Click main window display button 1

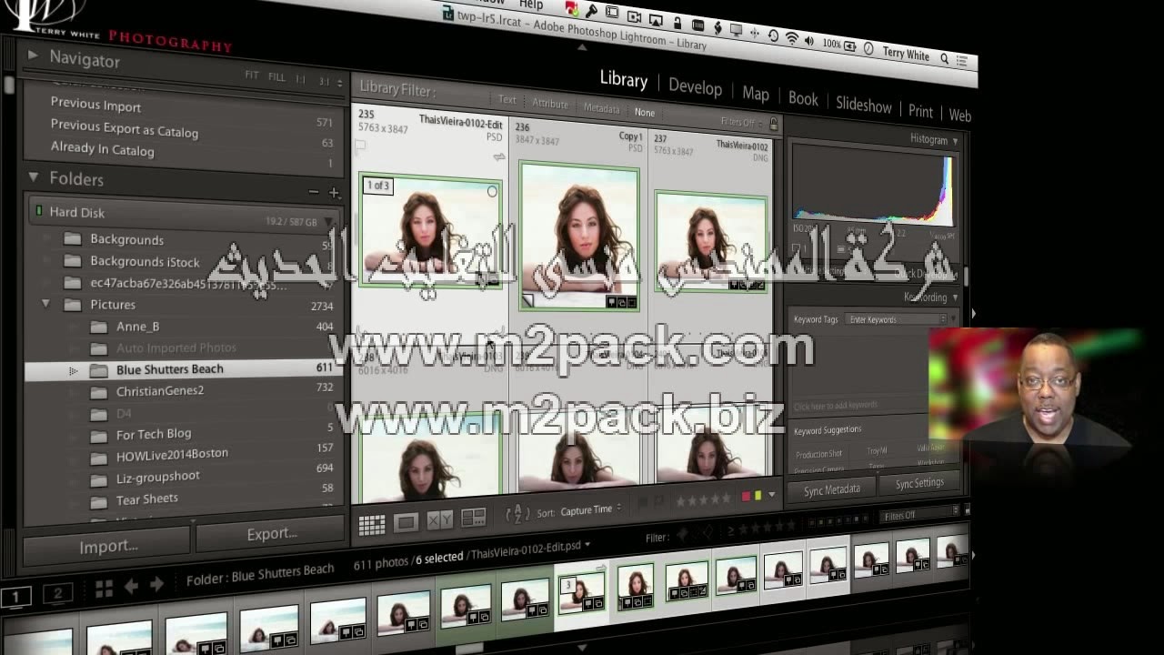point(15,596)
